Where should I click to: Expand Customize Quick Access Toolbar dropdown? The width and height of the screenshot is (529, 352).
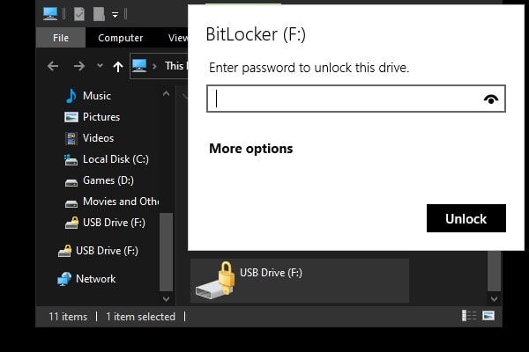click(115, 14)
